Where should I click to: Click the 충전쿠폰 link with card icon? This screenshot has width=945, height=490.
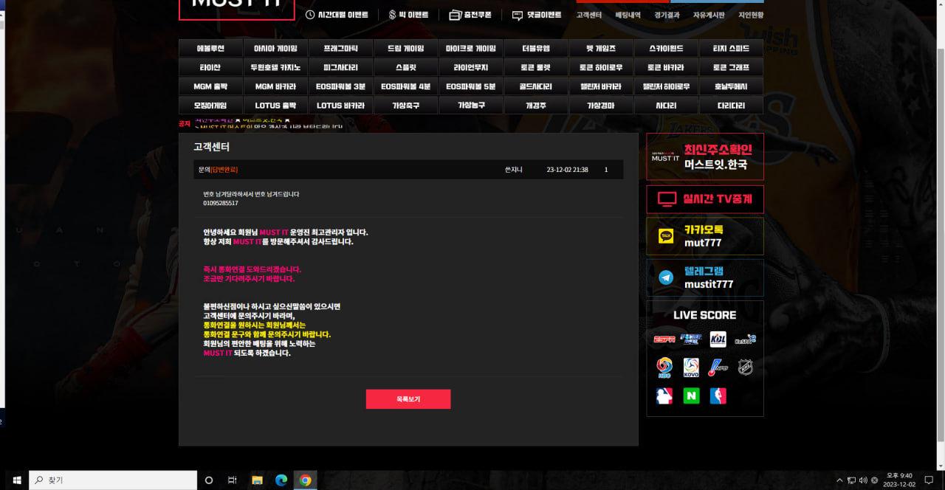[x=470, y=15]
